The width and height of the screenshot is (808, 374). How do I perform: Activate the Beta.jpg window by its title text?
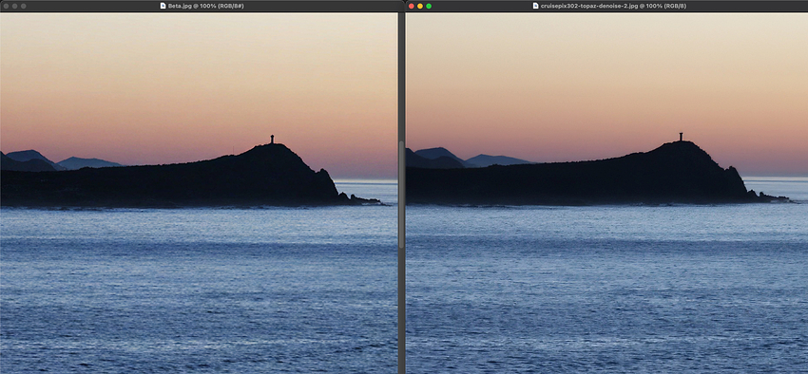(206, 6)
